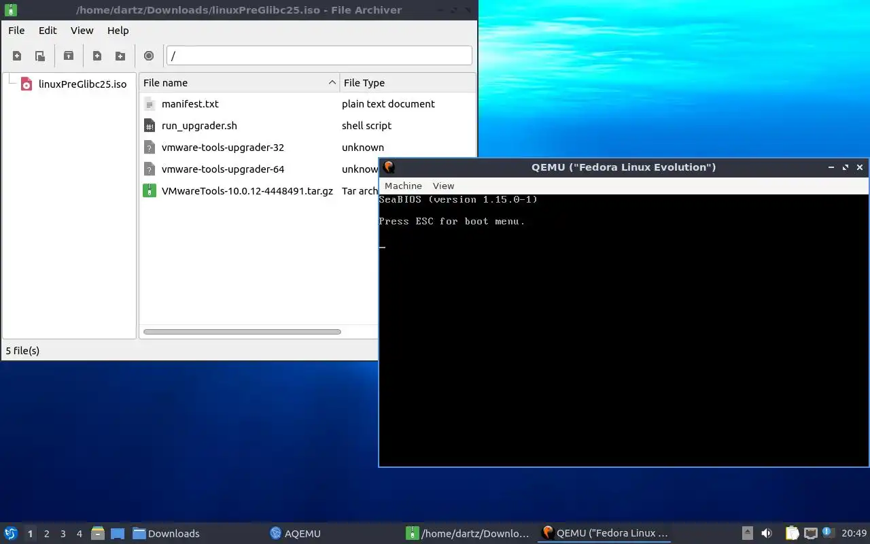Click the New archive toolbar icon
The height and width of the screenshot is (544, 870).
pyautogui.click(x=17, y=56)
